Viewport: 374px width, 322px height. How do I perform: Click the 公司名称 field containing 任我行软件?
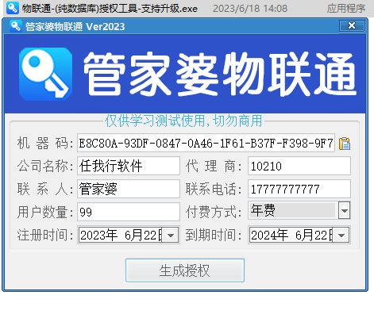pyautogui.click(x=129, y=166)
